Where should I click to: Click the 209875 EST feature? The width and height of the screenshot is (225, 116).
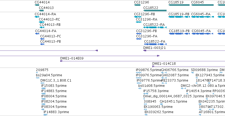click(x=37, y=73)
